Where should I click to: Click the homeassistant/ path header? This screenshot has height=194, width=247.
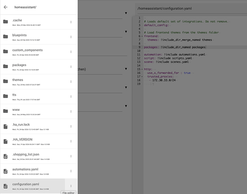[x=25, y=7]
